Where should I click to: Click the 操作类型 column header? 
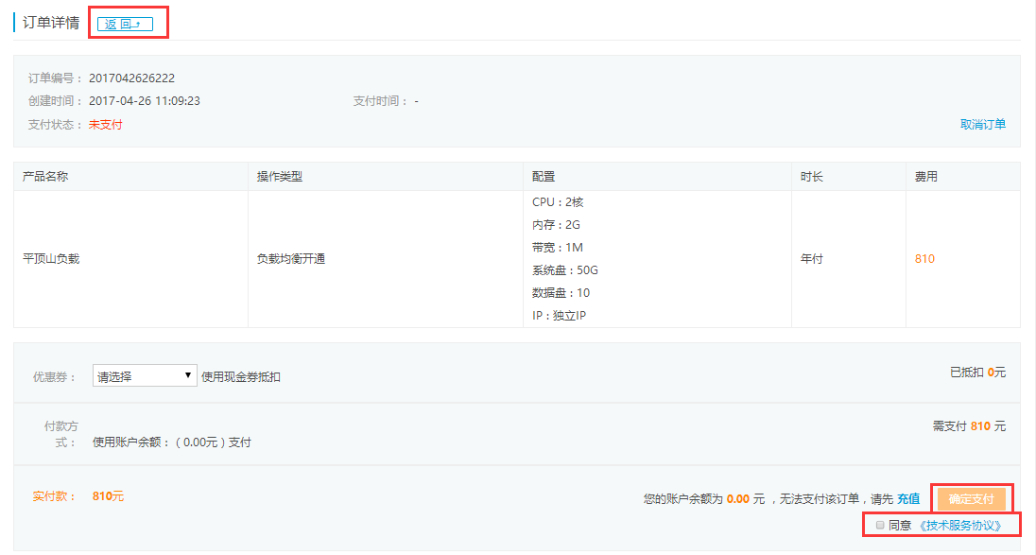[280, 177]
